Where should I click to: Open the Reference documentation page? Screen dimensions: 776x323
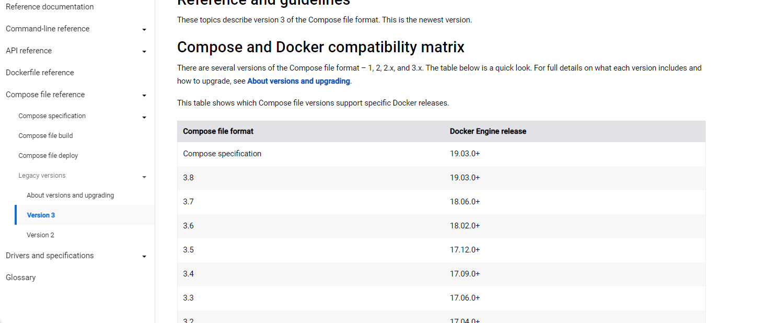(49, 7)
